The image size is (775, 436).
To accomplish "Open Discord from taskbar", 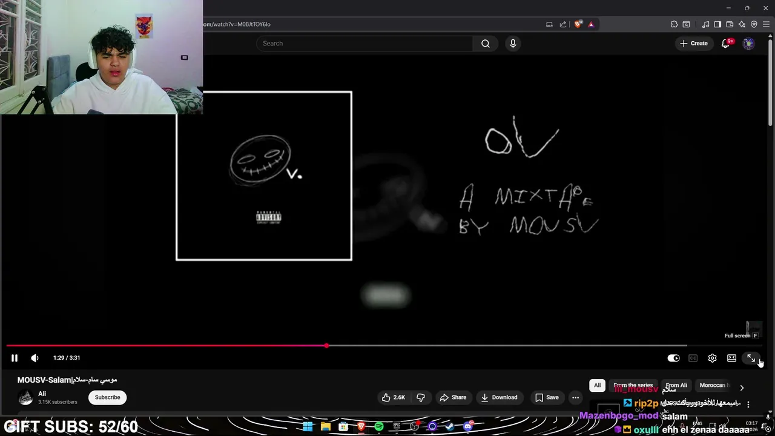I will pyautogui.click(x=467, y=426).
